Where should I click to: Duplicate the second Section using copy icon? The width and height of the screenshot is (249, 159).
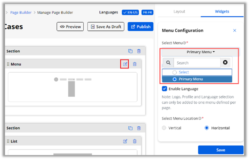130,128
